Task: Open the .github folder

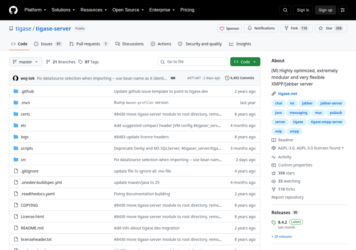Action: pyautogui.click(x=27, y=91)
